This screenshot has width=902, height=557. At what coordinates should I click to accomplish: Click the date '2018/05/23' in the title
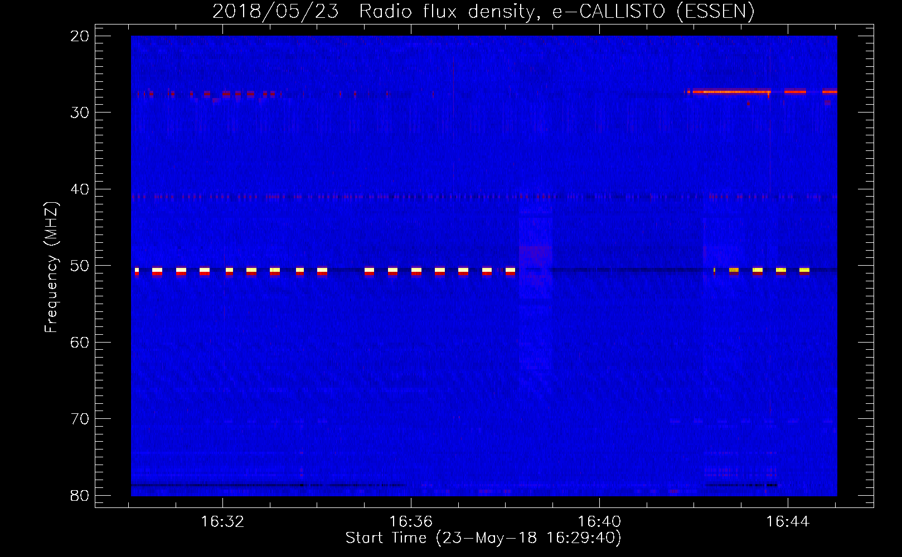coord(275,11)
